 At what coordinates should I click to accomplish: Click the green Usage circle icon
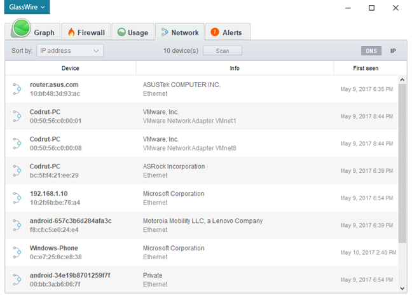click(121, 32)
